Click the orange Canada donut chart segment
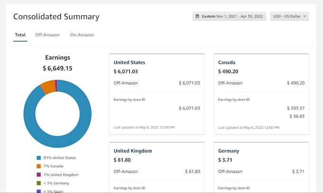 click(x=49, y=87)
